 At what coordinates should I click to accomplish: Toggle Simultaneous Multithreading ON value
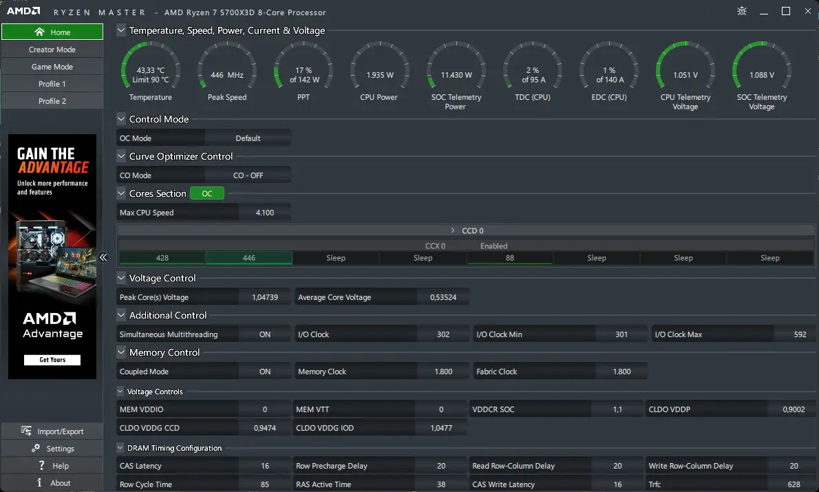point(265,334)
